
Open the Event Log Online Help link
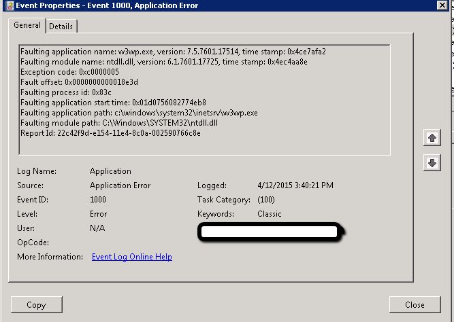132,257
